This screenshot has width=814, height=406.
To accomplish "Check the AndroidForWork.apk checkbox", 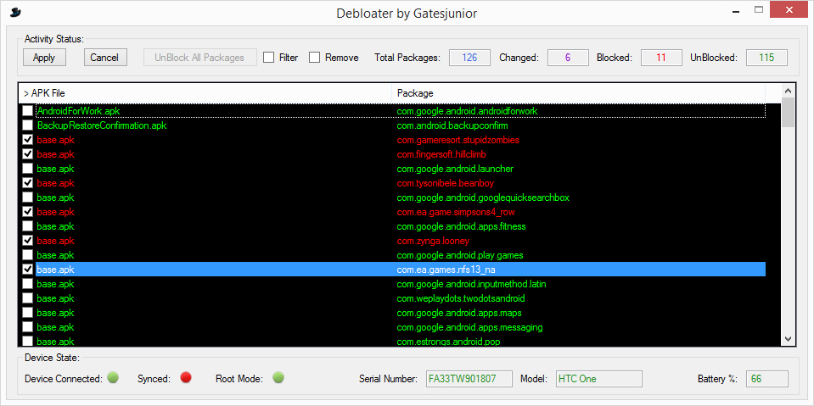I will (28, 111).
